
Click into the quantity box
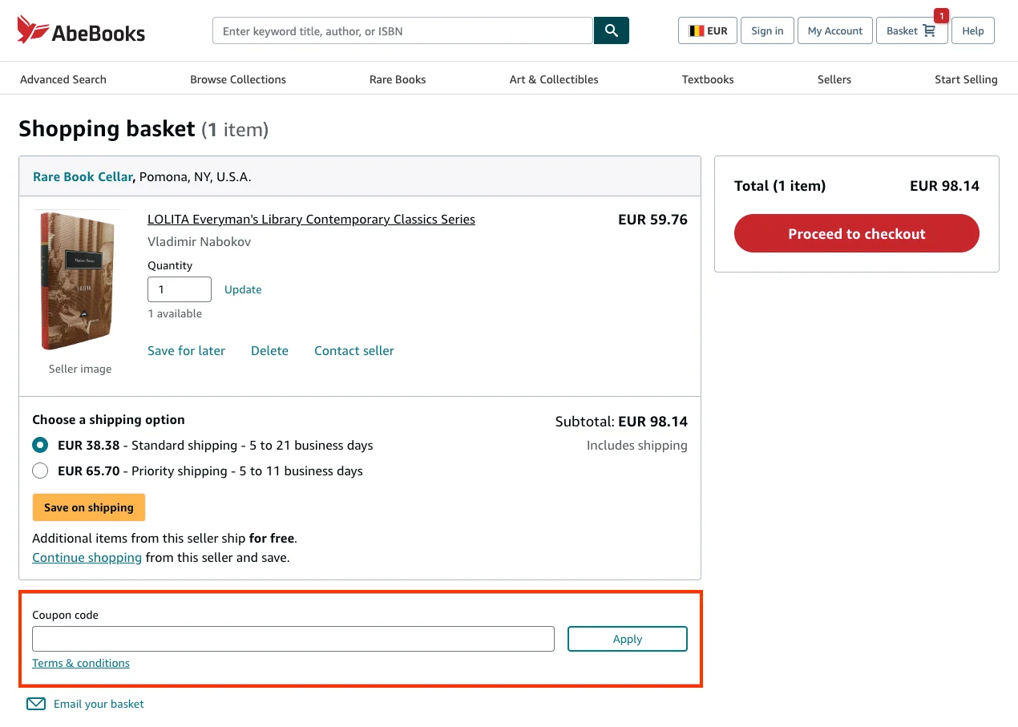point(179,289)
